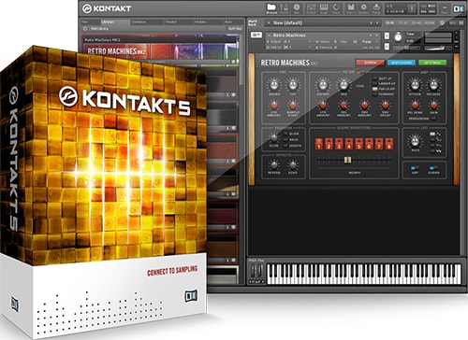
Task: Click the Fat knob in OSC section
Action: pyautogui.click(x=293, y=84)
